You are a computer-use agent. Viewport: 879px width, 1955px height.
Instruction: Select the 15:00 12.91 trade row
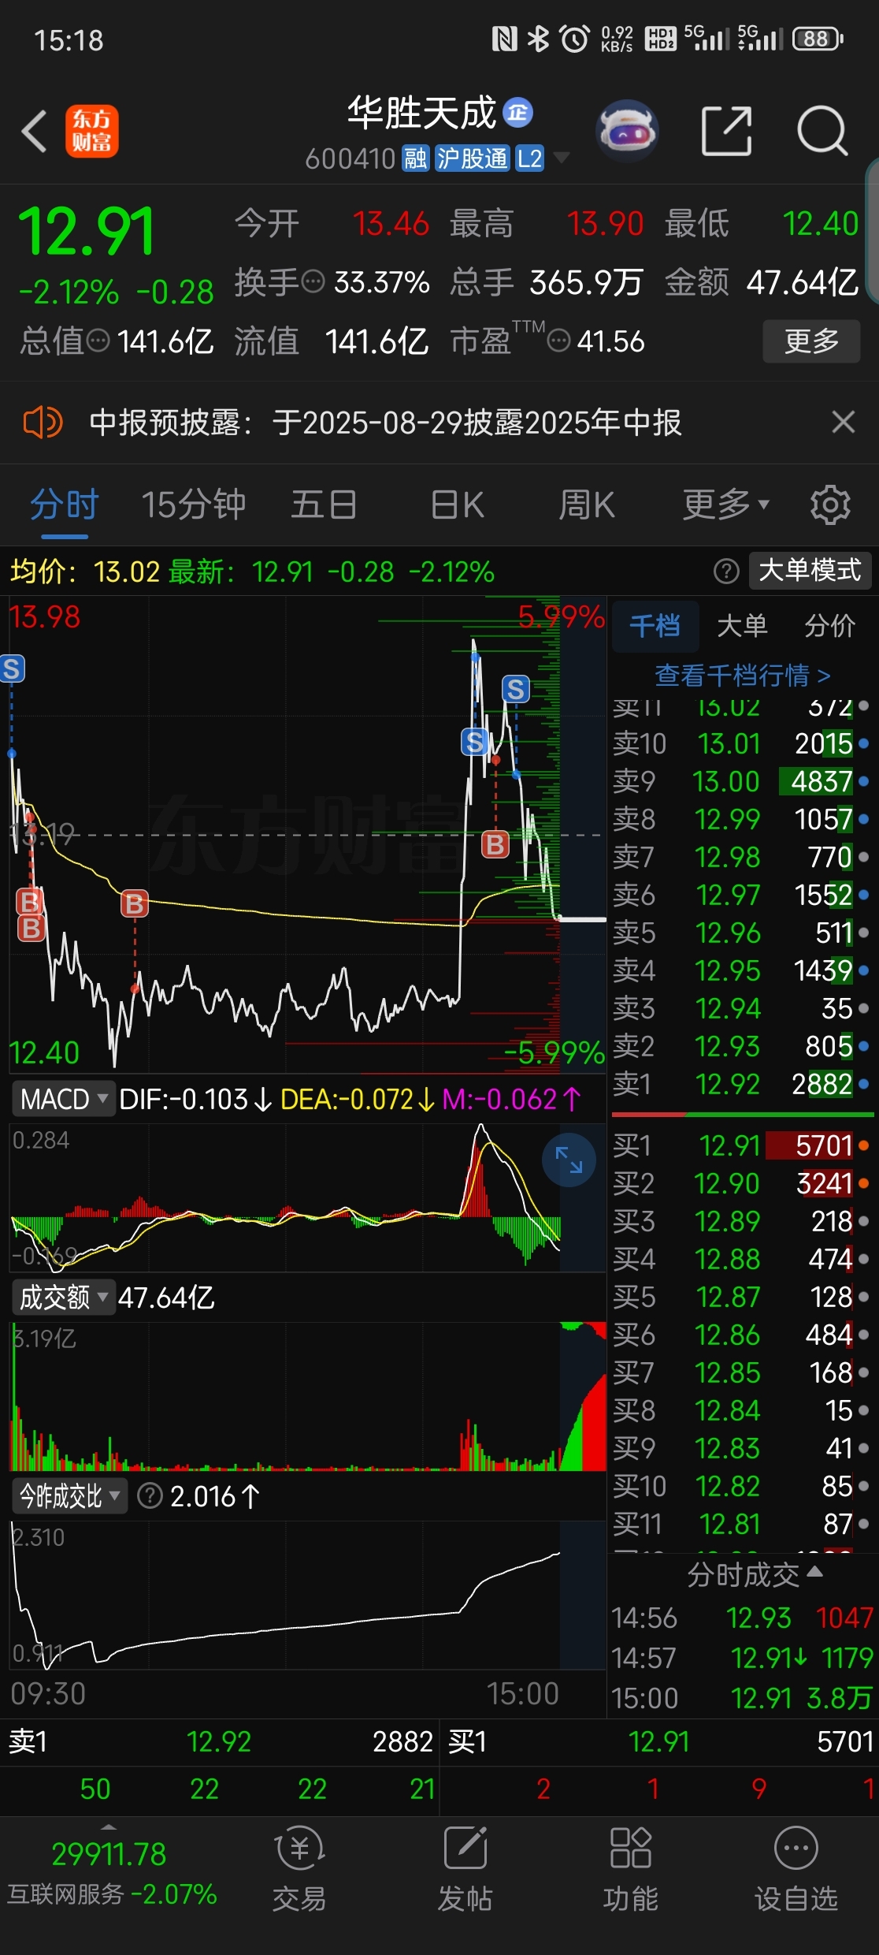click(743, 1697)
